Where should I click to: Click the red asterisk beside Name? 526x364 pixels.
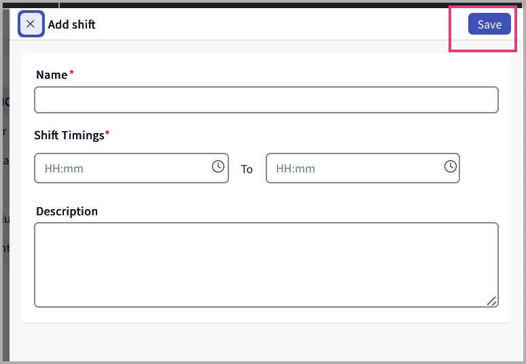[x=71, y=73]
